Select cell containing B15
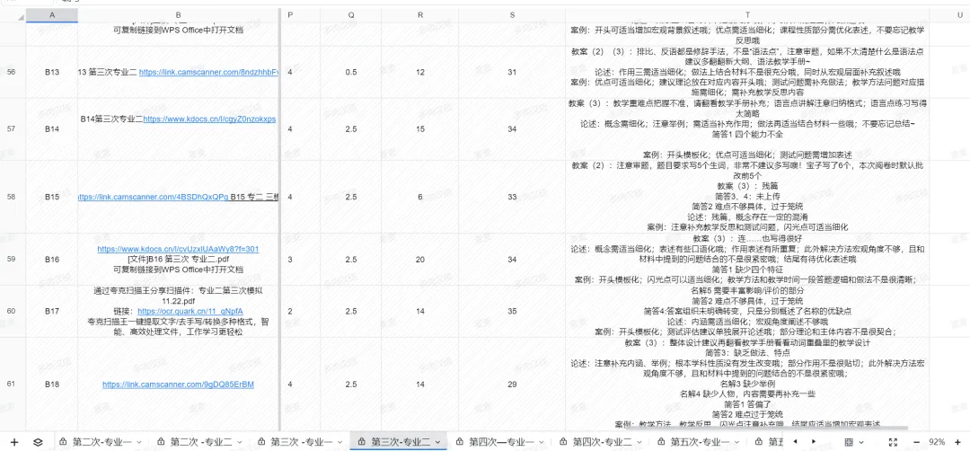Viewport: 970px width, 451px height. (52, 197)
